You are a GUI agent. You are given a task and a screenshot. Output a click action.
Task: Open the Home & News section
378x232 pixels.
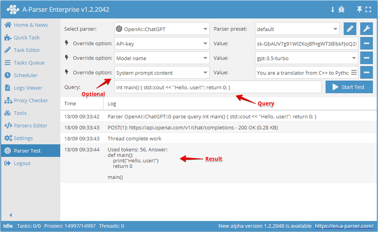(x=26, y=25)
